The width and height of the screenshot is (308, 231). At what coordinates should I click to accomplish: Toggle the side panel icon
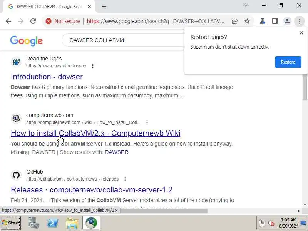coord(275,21)
